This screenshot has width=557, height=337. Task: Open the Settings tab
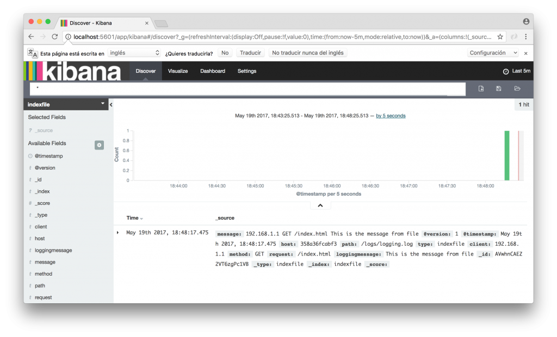click(247, 71)
